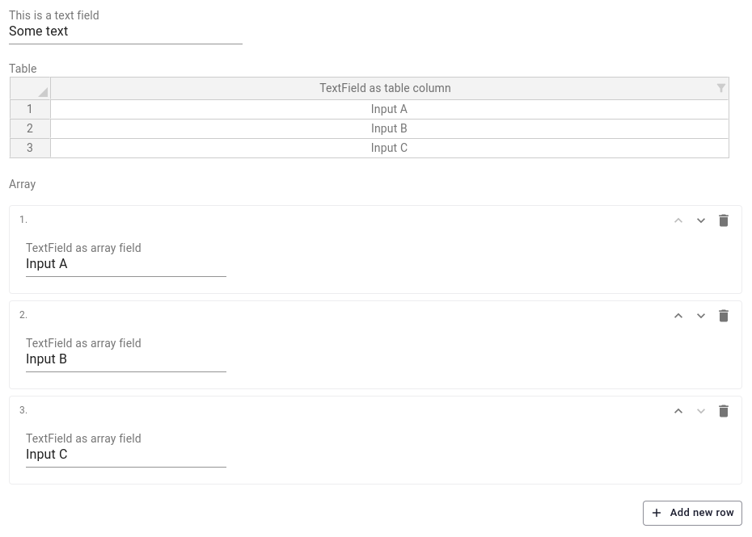The image size is (752, 537).
Task: Select table row header 2
Action: [x=30, y=128]
